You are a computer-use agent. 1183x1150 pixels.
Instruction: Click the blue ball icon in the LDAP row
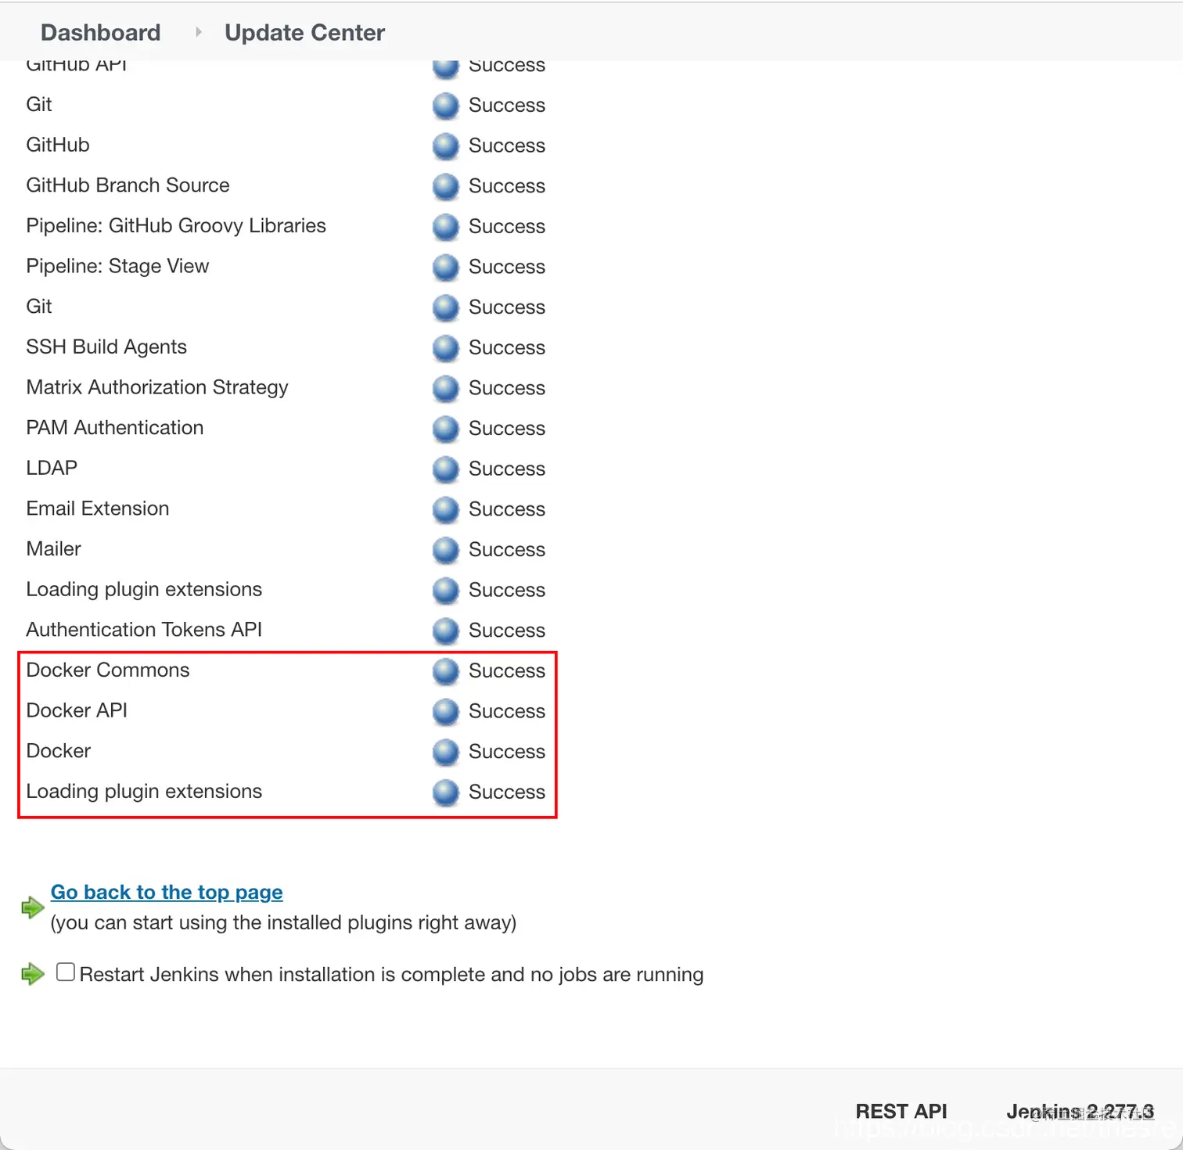click(445, 469)
